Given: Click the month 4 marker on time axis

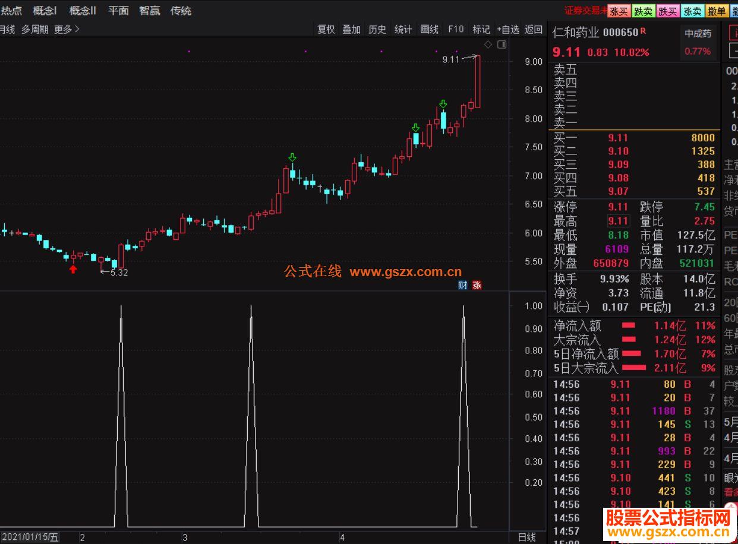Looking at the screenshot, I should [342, 537].
